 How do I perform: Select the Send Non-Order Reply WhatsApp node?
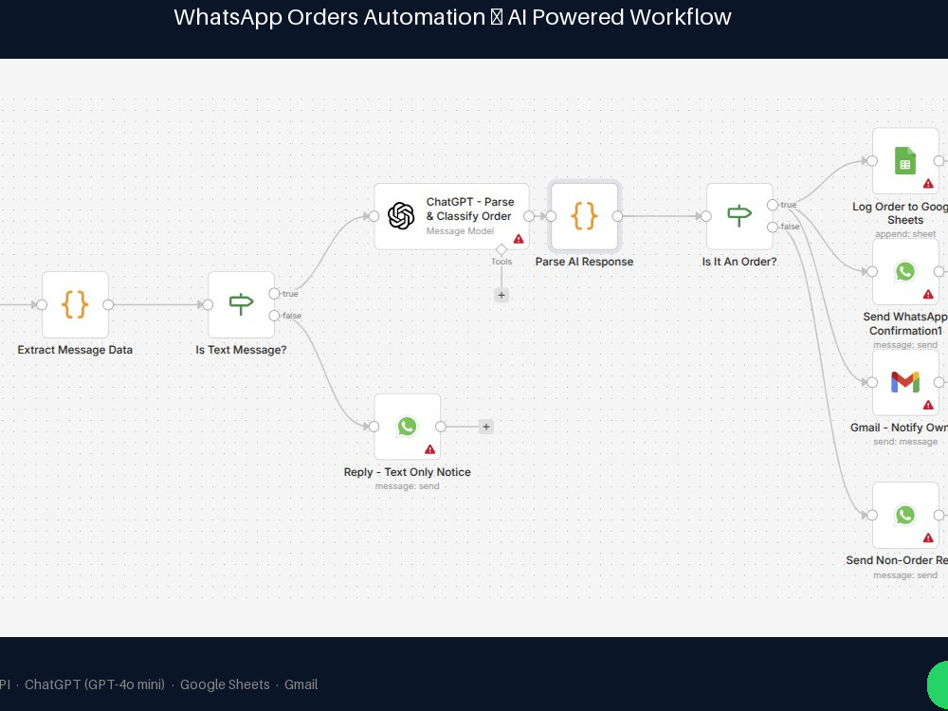(x=905, y=515)
